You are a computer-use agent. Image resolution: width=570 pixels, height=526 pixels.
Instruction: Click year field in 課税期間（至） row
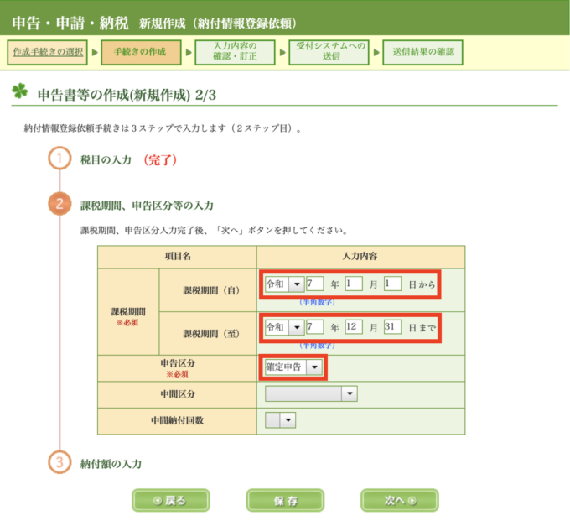coord(315,327)
